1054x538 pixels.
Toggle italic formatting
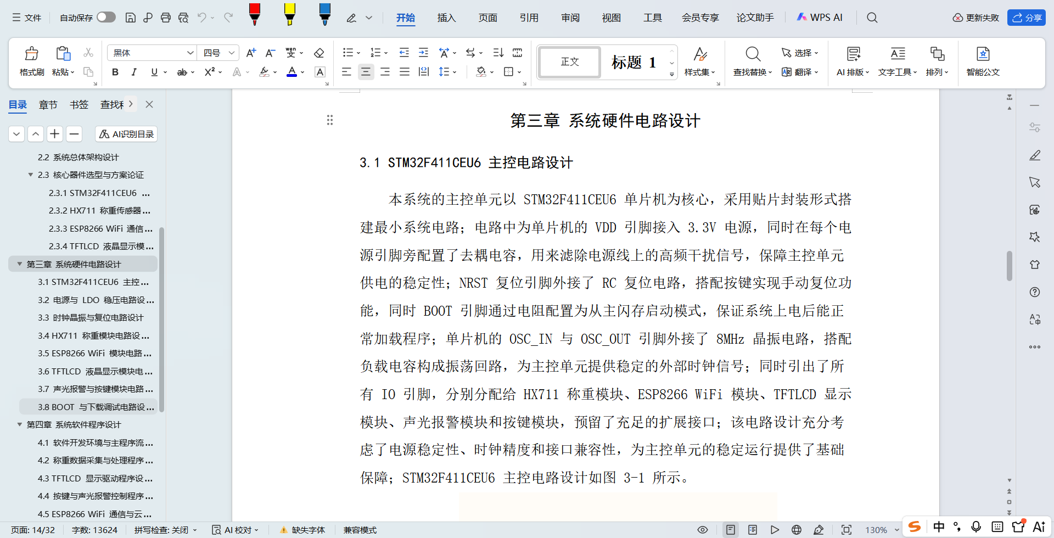tap(134, 72)
